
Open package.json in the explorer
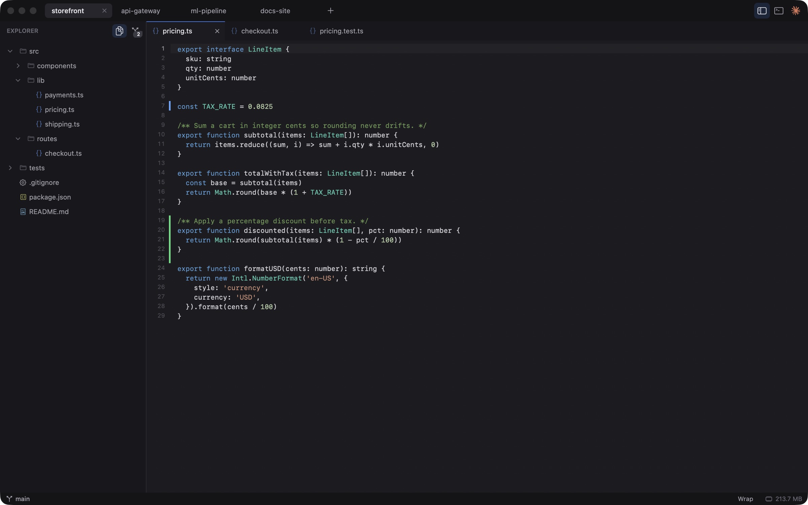coord(50,197)
